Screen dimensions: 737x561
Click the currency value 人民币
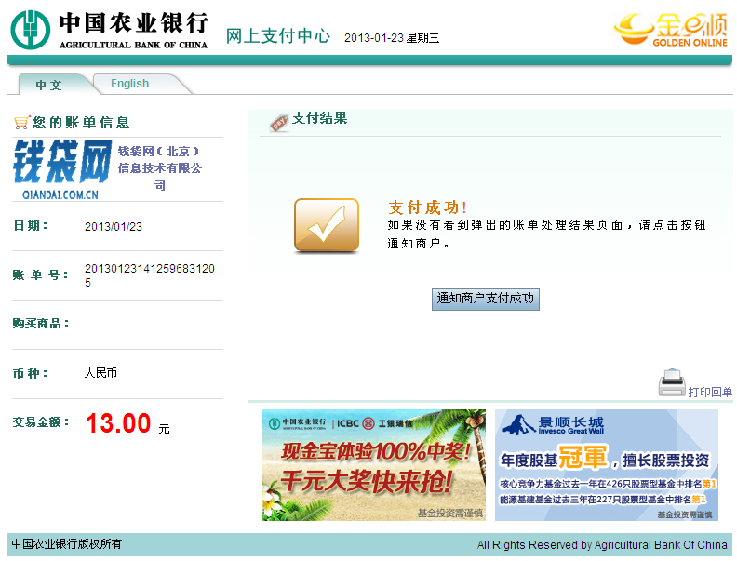coord(100,373)
